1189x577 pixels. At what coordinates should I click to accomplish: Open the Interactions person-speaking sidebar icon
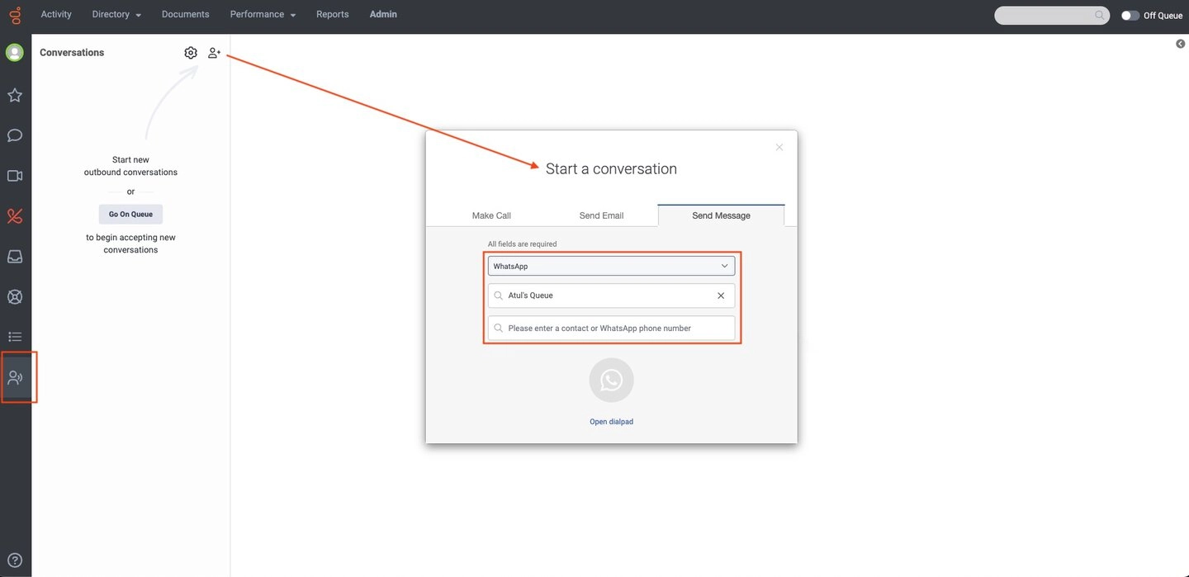tap(15, 378)
